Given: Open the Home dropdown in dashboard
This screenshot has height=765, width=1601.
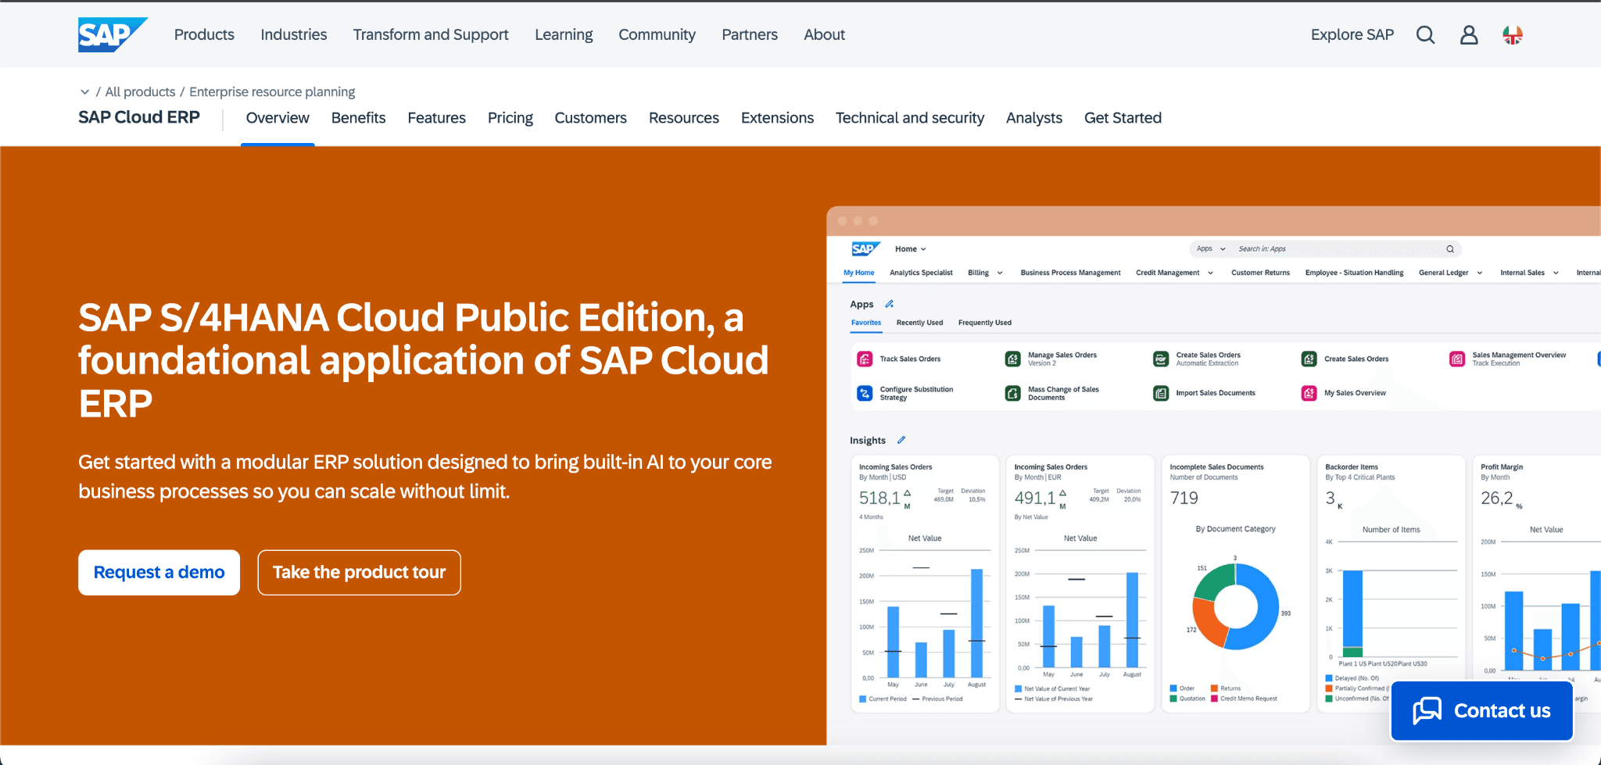Looking at the screenshot, I should click(x=910, y=249).
